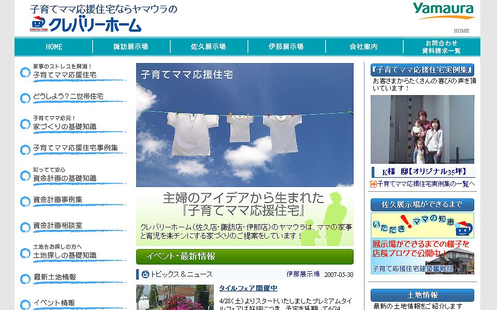Open the K様 邸【オリジナル35坪】 link
Image resolution: width=497 pixels, height=310 pixels.
(424, 172)
